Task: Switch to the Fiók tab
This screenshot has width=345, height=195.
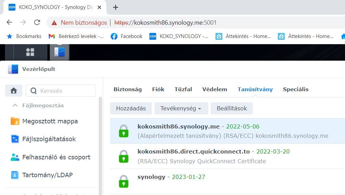Action: coord(158,89)
